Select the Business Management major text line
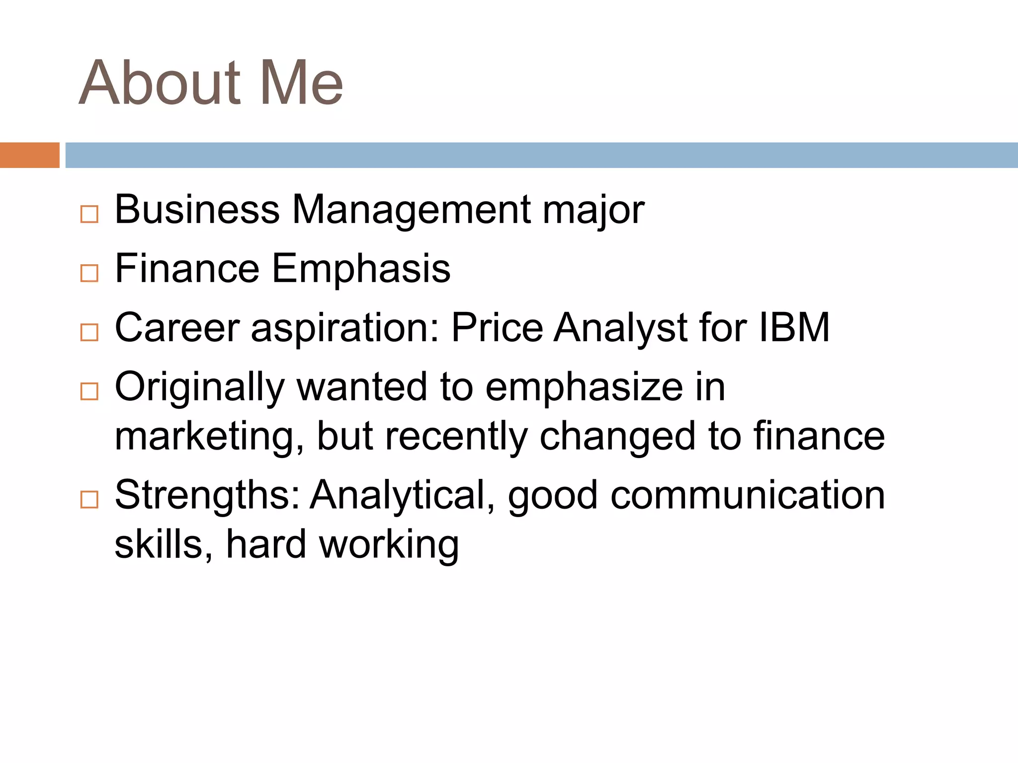The height and width of the screenshot is (763, 1018). coord(379,210)
